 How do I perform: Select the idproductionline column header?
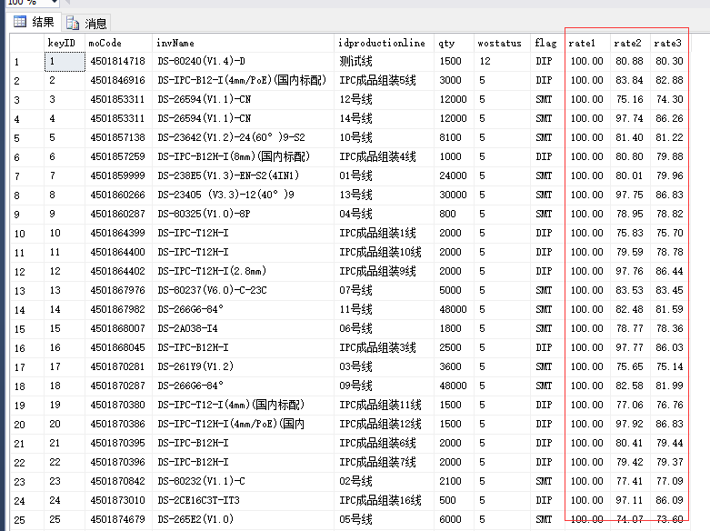[384, 43]
